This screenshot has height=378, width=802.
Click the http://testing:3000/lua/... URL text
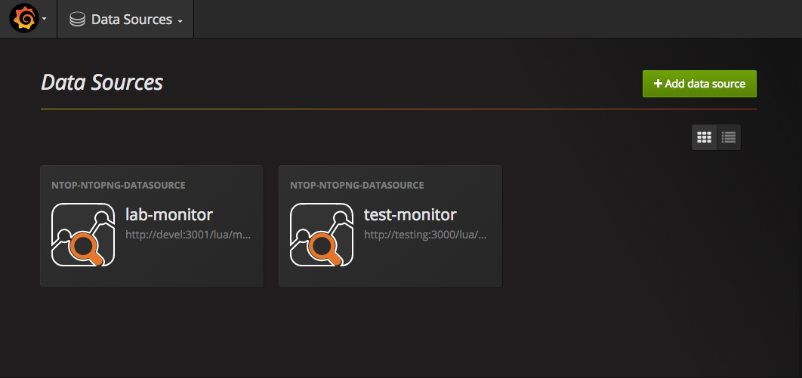coord(425,235)
